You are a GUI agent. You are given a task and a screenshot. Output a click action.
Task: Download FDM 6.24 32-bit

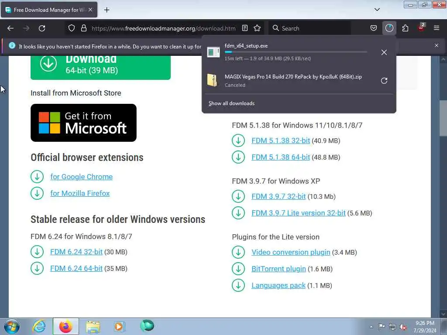(76, 252)
